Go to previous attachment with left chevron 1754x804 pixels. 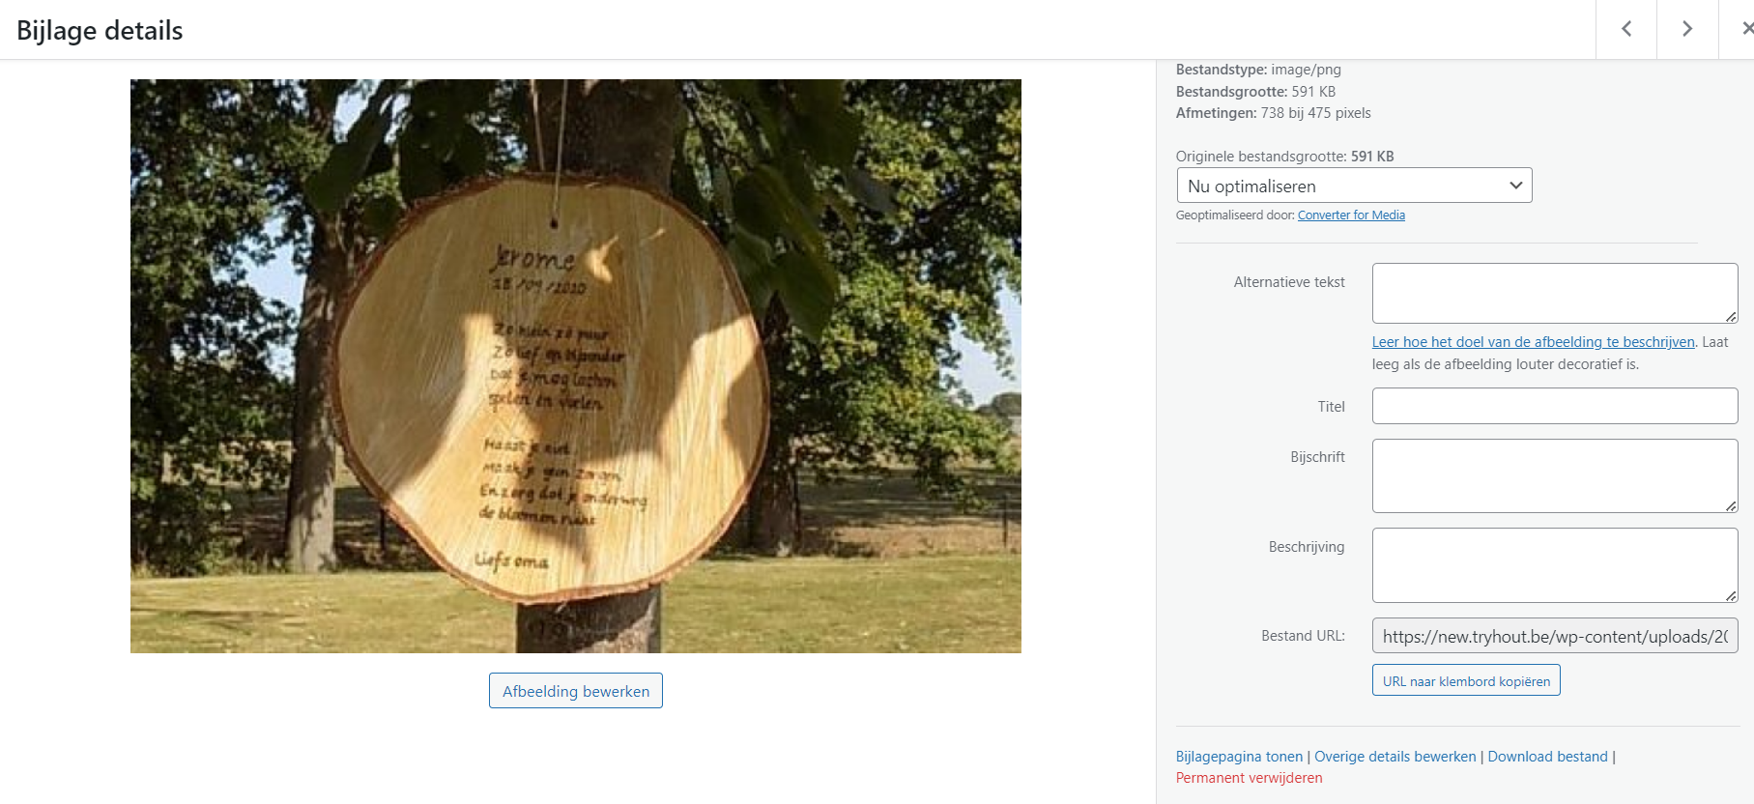coord(1626,29)
